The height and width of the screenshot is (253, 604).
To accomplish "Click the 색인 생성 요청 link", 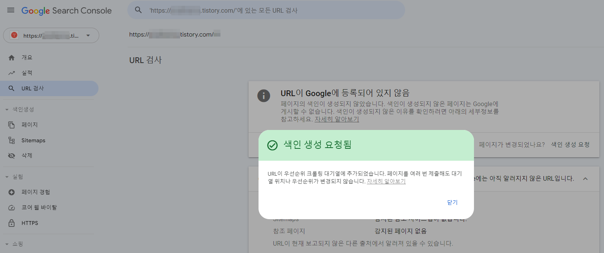I will tap(570, 145).
